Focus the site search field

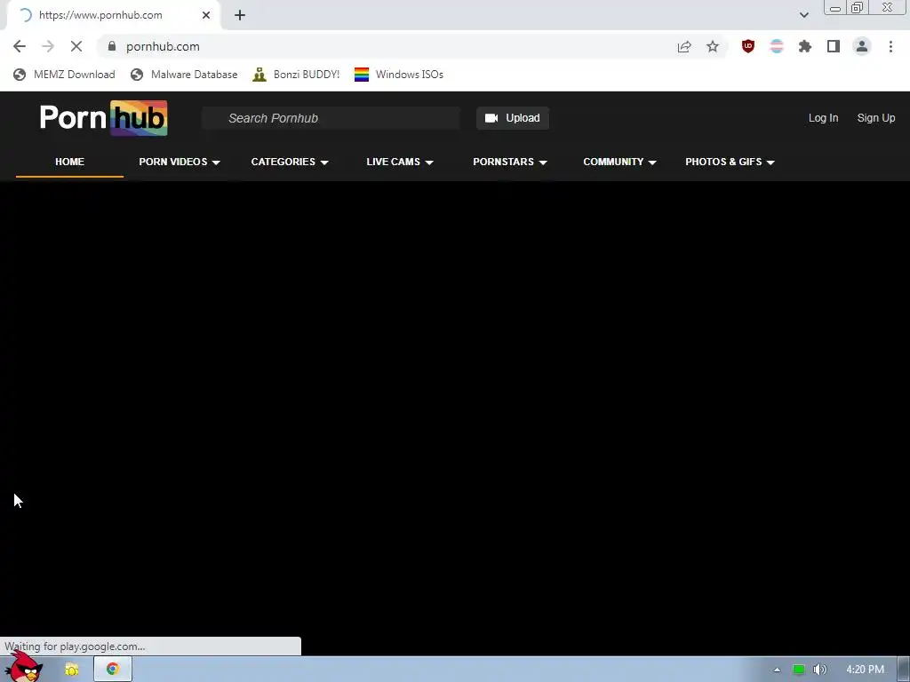tap(331, 118)
